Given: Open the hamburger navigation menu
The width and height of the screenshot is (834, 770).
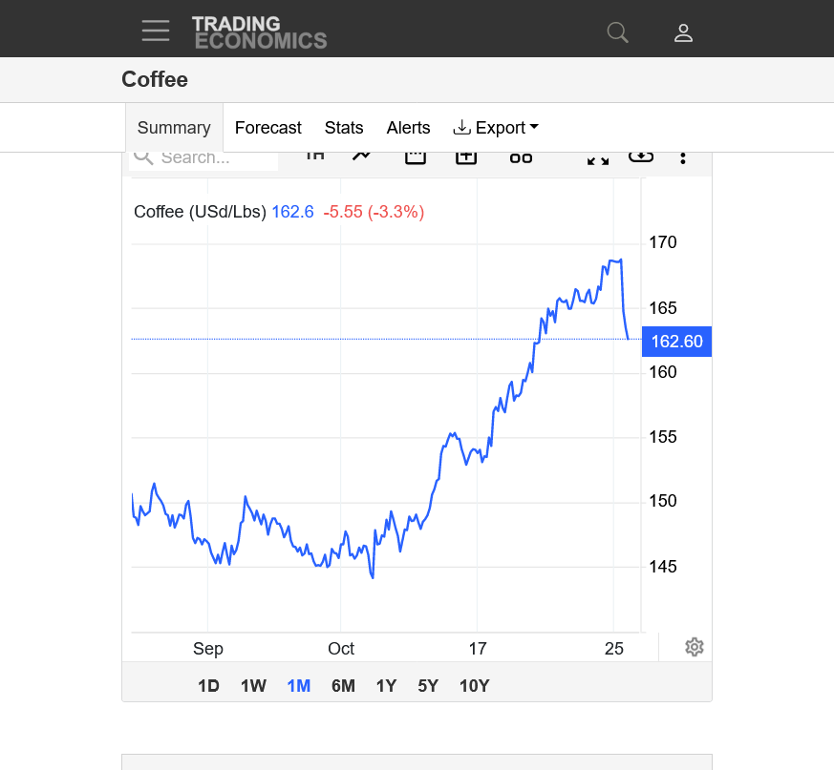Looking at the screenshot, I should [156, 31].
